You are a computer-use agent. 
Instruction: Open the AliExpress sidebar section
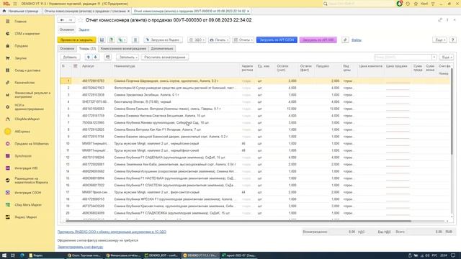[22, 132]
